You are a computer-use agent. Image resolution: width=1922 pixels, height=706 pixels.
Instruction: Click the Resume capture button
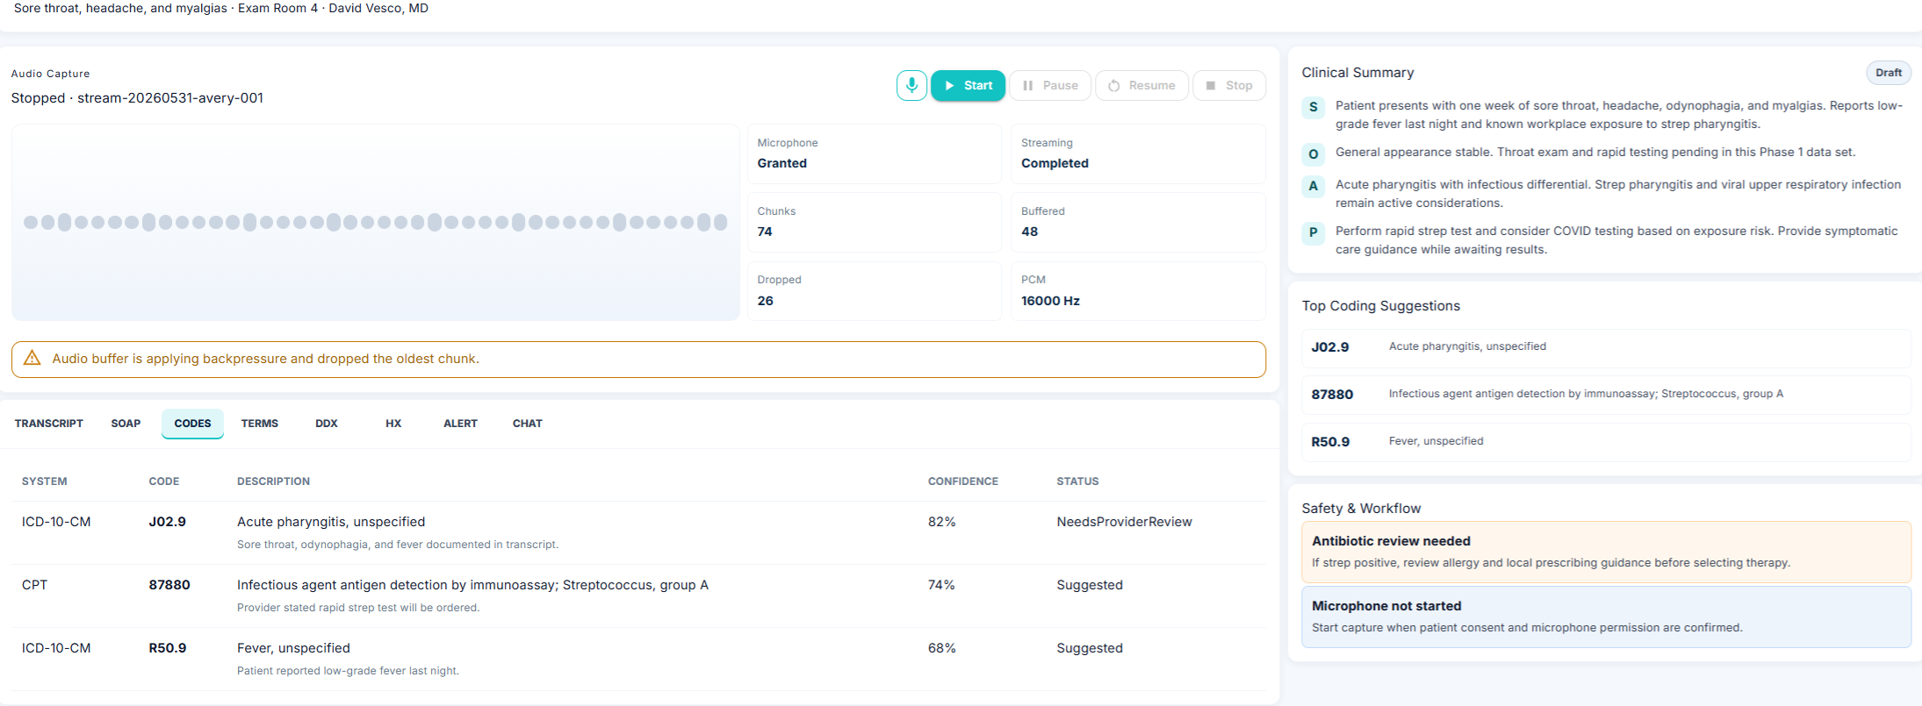[x=1141, y=85]
